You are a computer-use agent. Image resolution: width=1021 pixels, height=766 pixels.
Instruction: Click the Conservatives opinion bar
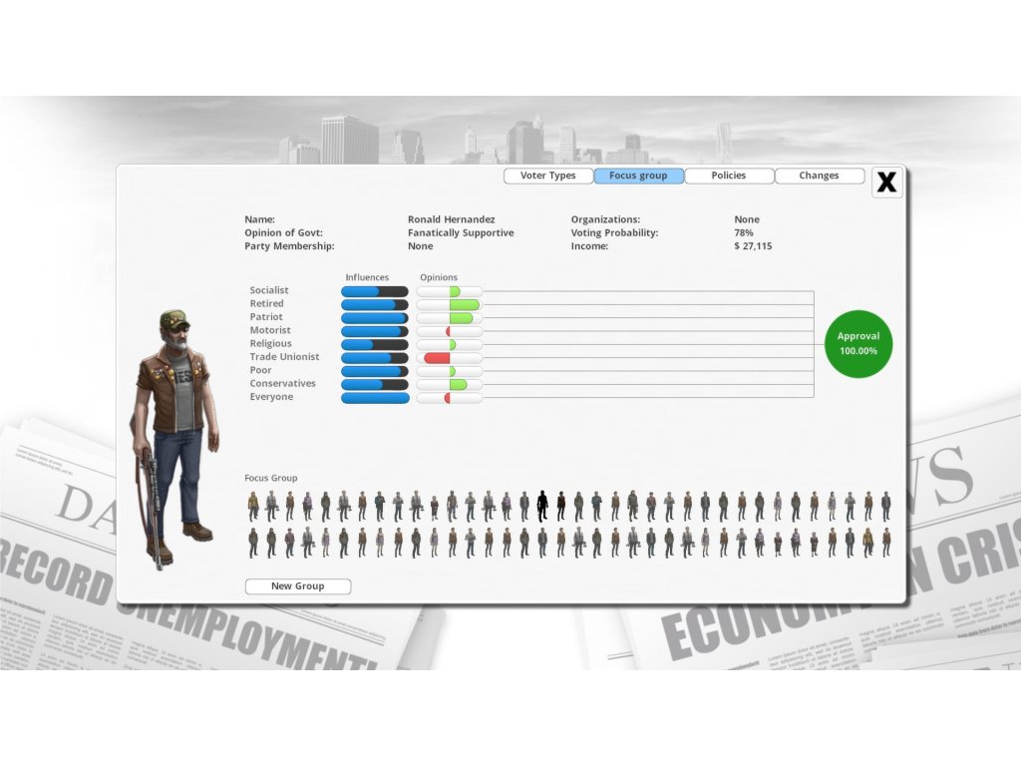point(450,385)
